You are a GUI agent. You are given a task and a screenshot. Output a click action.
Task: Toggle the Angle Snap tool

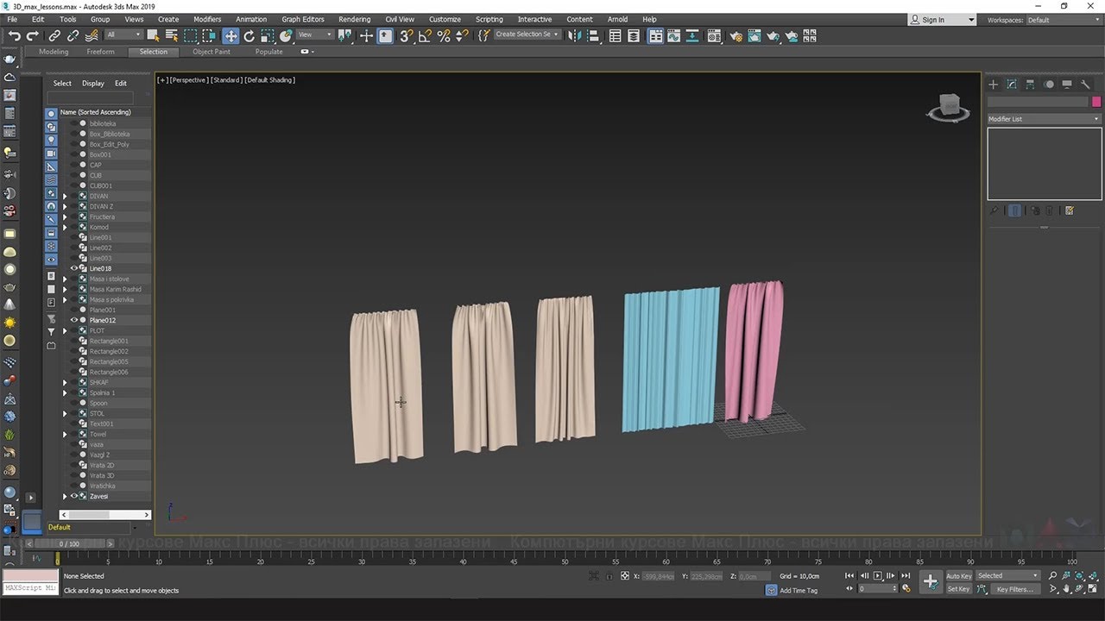[x=425, y=35]
